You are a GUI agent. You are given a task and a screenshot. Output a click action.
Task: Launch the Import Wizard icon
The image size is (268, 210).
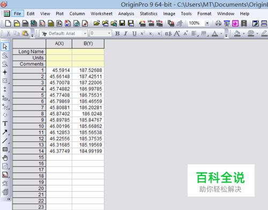click(x=143, y=23)
